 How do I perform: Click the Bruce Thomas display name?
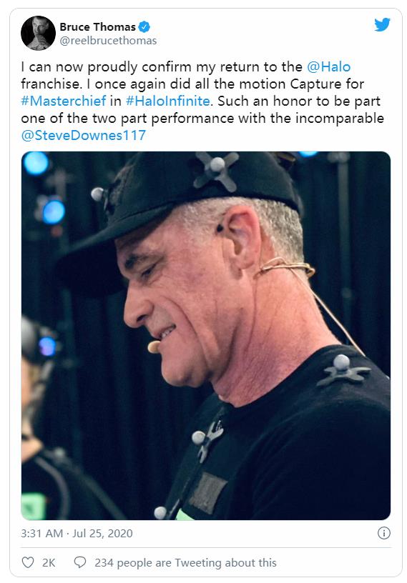point(97,26)
